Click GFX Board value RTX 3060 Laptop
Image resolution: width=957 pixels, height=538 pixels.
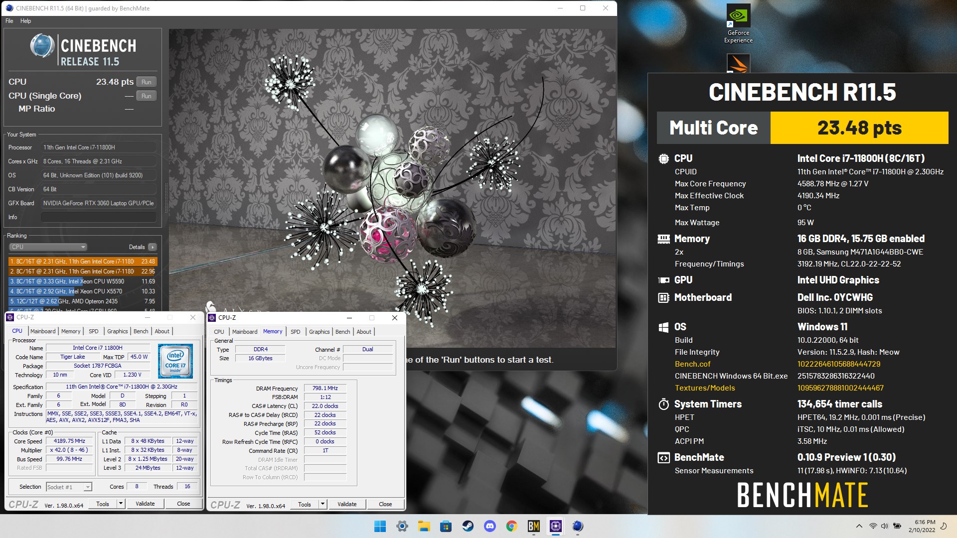(99, 203)
